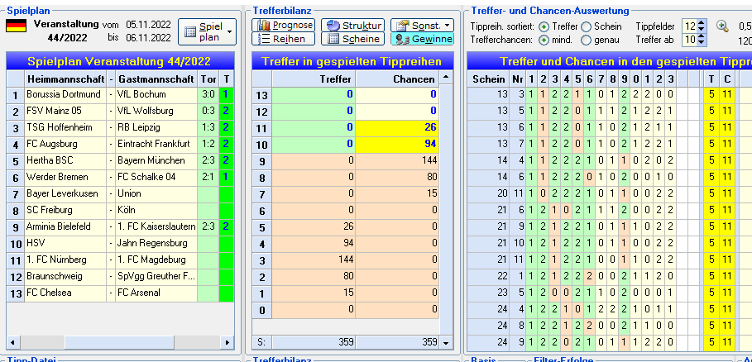Click the Chancen value 144
This screenshot has height=362, width=752.
397,161
